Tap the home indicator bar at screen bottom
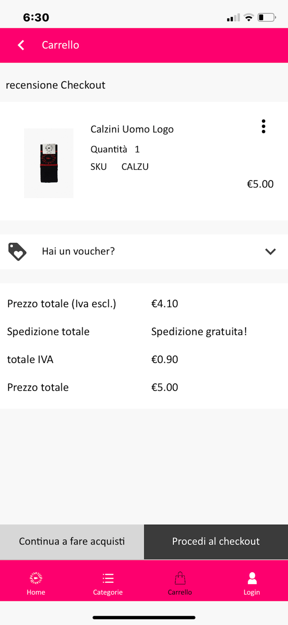Image resolution: width=288 pixels, height=625 pixels. [144, 618]
